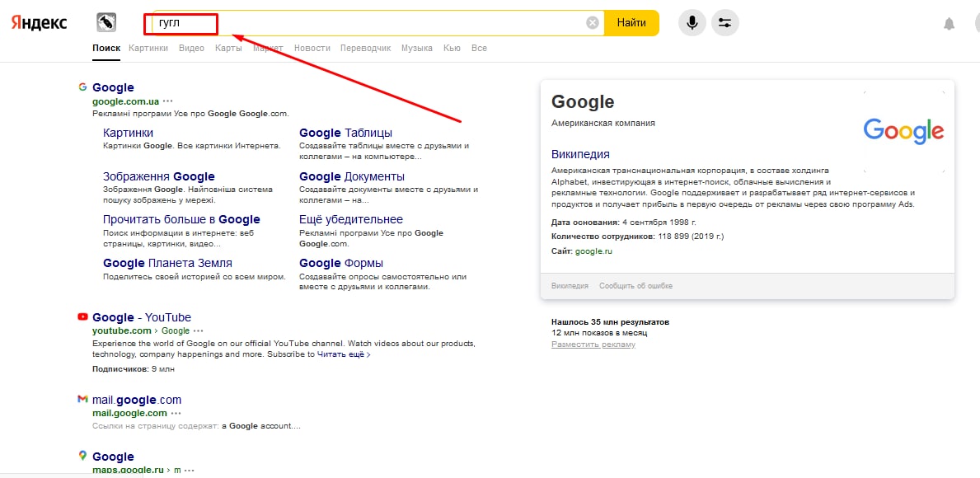The height and width of the screenshot is (478, 980).
Task: Switch to the Новости tab
Action: tap(312, 48)
